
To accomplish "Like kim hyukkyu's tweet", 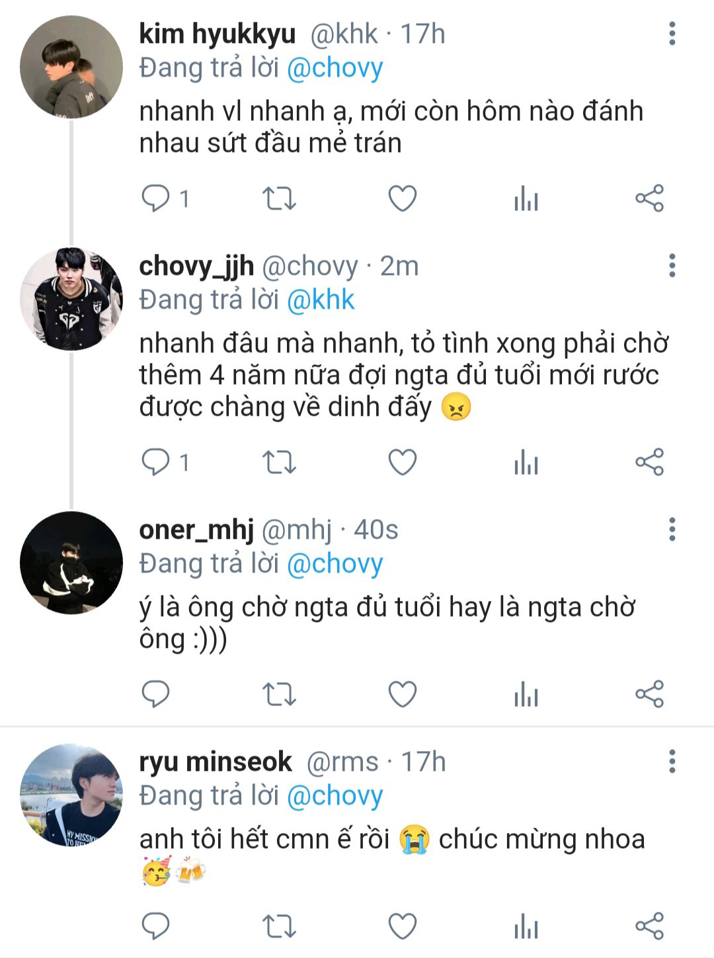I will pos(402,198).
